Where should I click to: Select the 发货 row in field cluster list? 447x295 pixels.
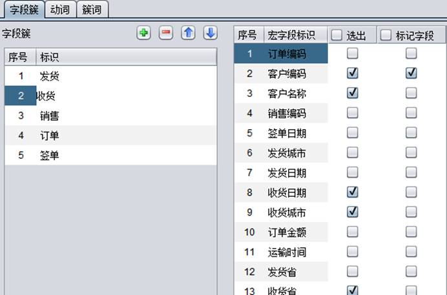[50, 76]
